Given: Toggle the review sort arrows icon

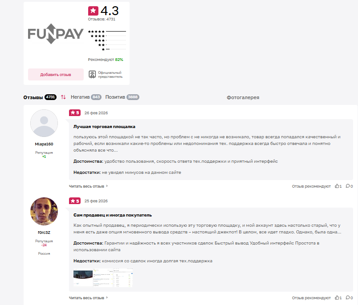Looking at the screenshot, I should pyautogui.click(x=63, y=97).
